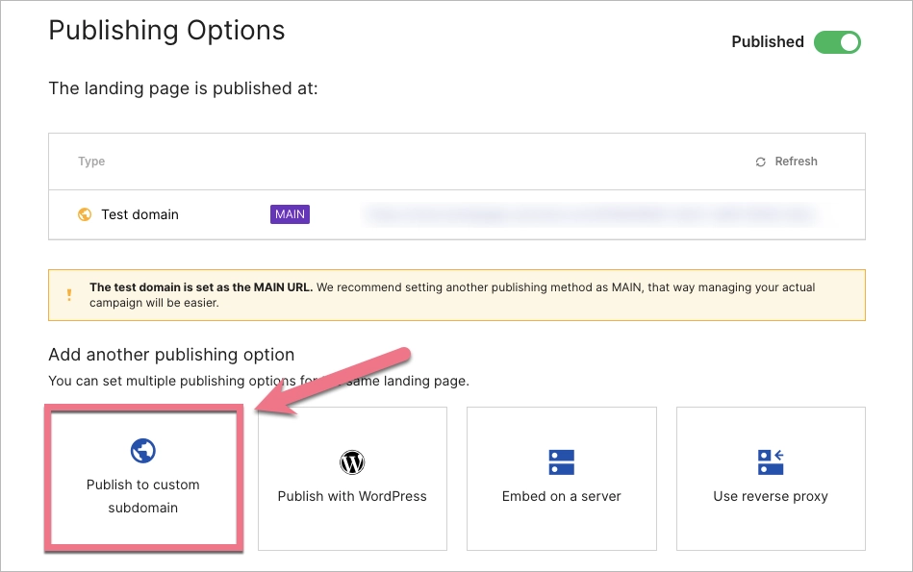Select the server stack icon in Embed card
The height and width of the screenshot is (572, 913).
[x=561, y=461]
